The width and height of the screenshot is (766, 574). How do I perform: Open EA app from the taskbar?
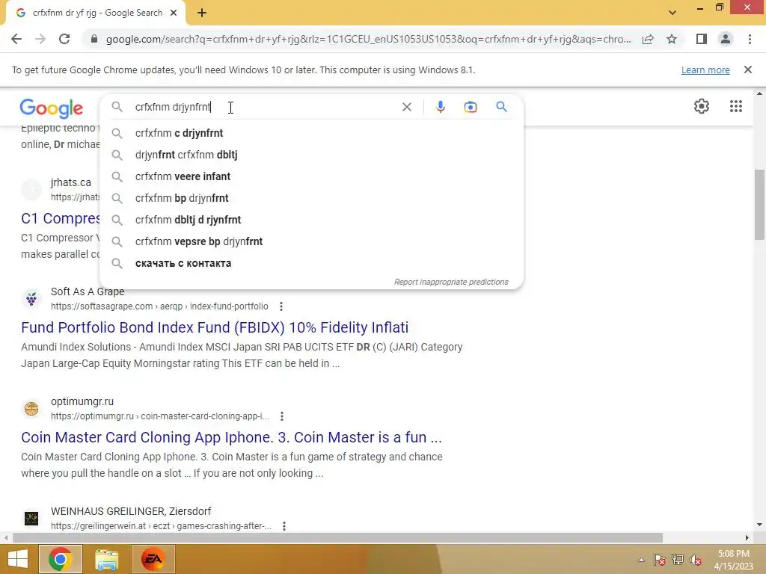tap(153, 559)
